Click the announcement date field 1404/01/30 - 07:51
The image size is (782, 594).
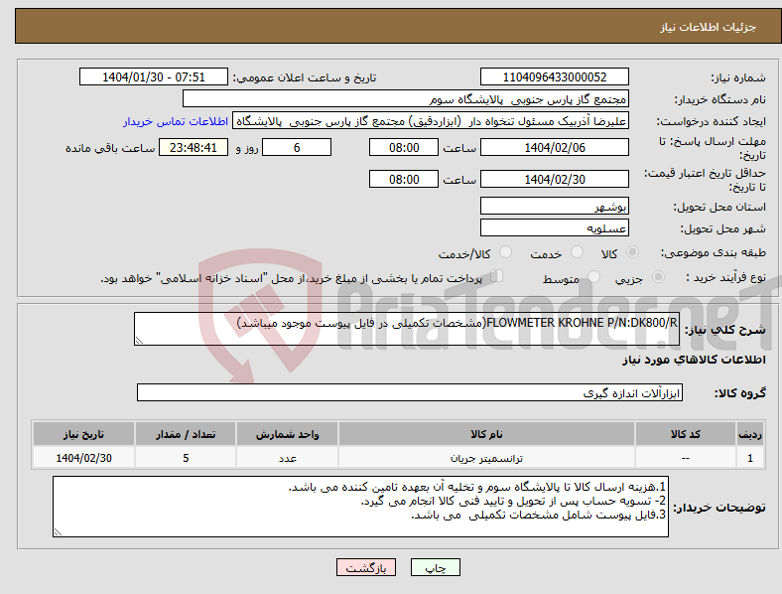pyautogui.click(x=154, y=76)
